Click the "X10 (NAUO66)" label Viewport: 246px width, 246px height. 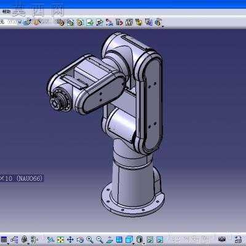(x=22, y=178)
